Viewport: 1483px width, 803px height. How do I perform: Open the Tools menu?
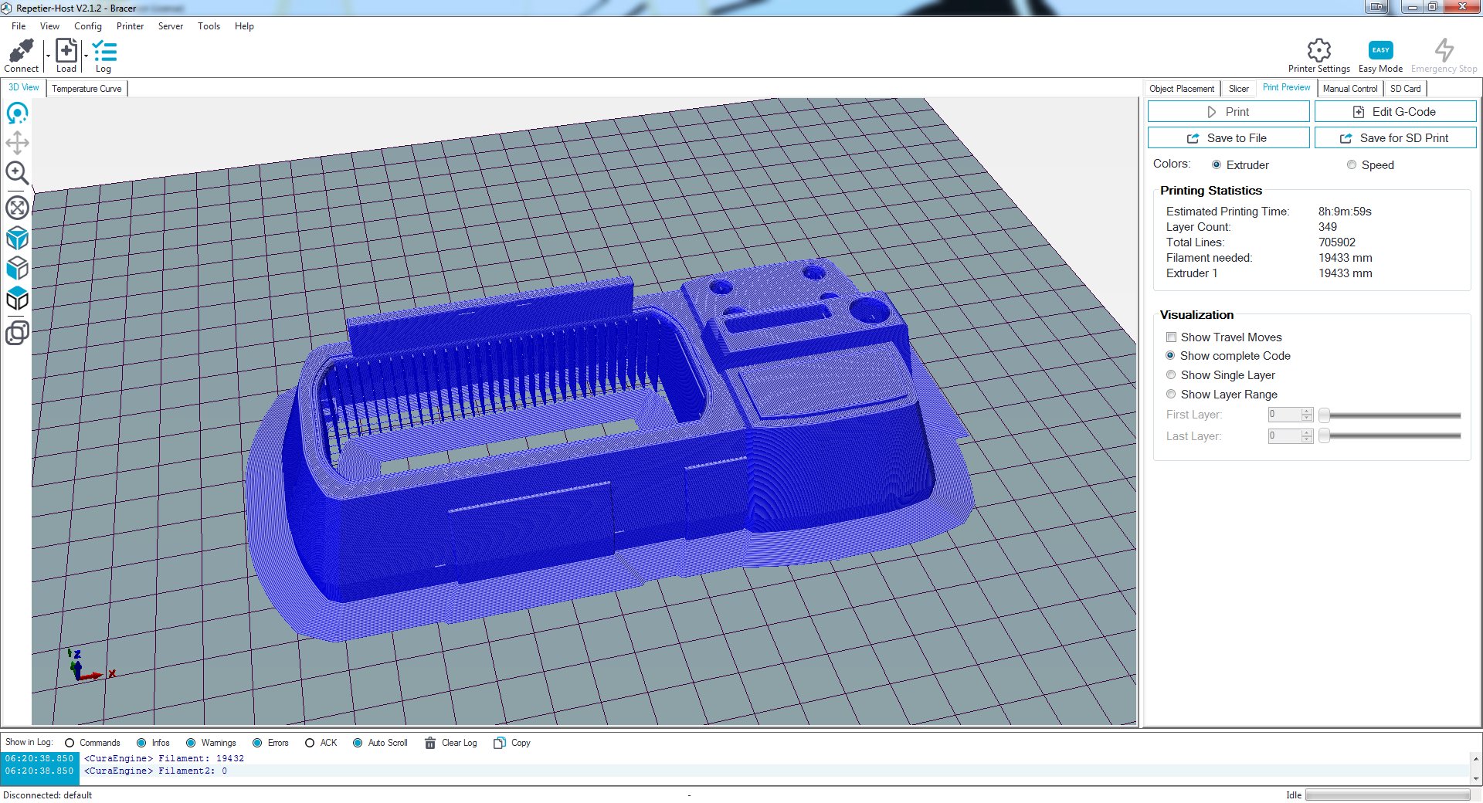pos(209,26)
